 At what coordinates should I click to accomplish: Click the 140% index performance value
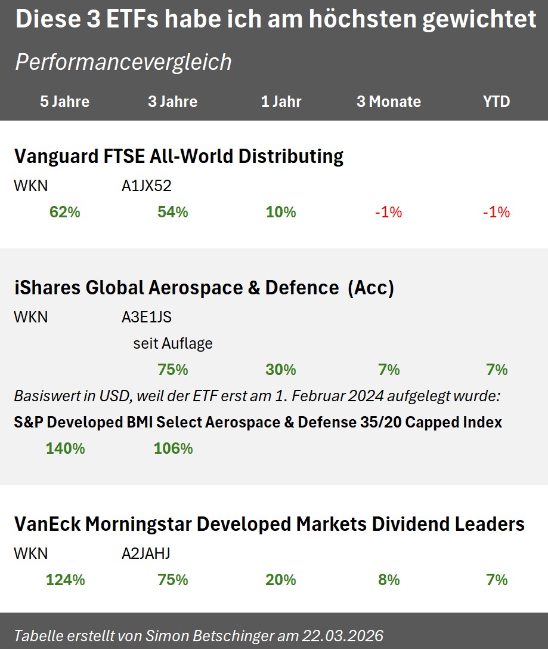click(x=65, y=448)
